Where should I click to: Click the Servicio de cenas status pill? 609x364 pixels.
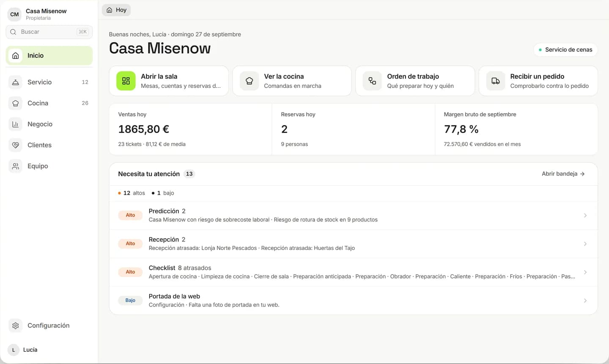point(565,49)
